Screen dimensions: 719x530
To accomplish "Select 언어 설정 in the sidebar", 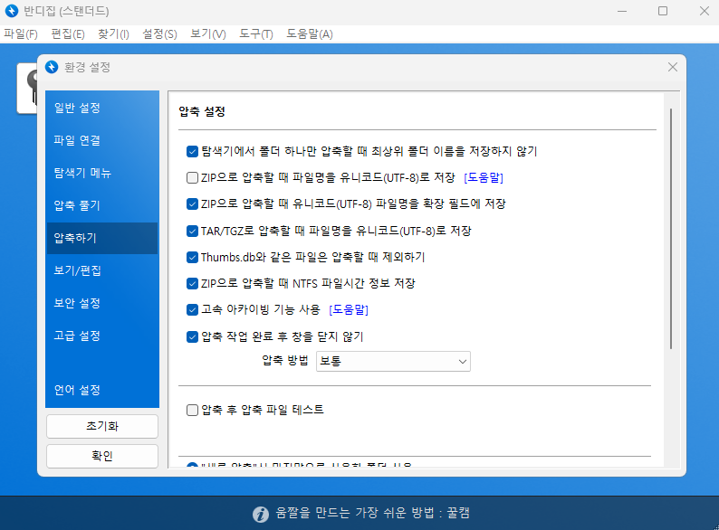I will (102, 391).
